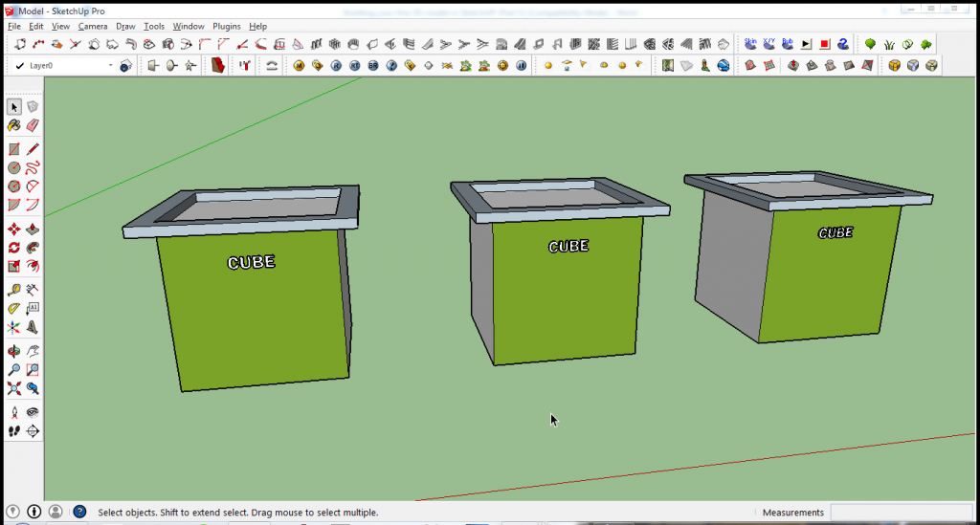Select the Position Camera tool
980x525 pixels.
click(13, 412)
